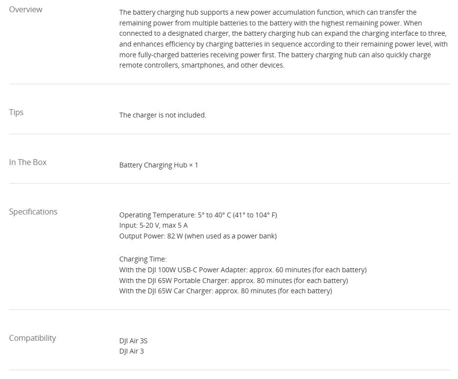458x379 pixels.
Task: Click the Overview paragraph's first line
Action: 267,12
